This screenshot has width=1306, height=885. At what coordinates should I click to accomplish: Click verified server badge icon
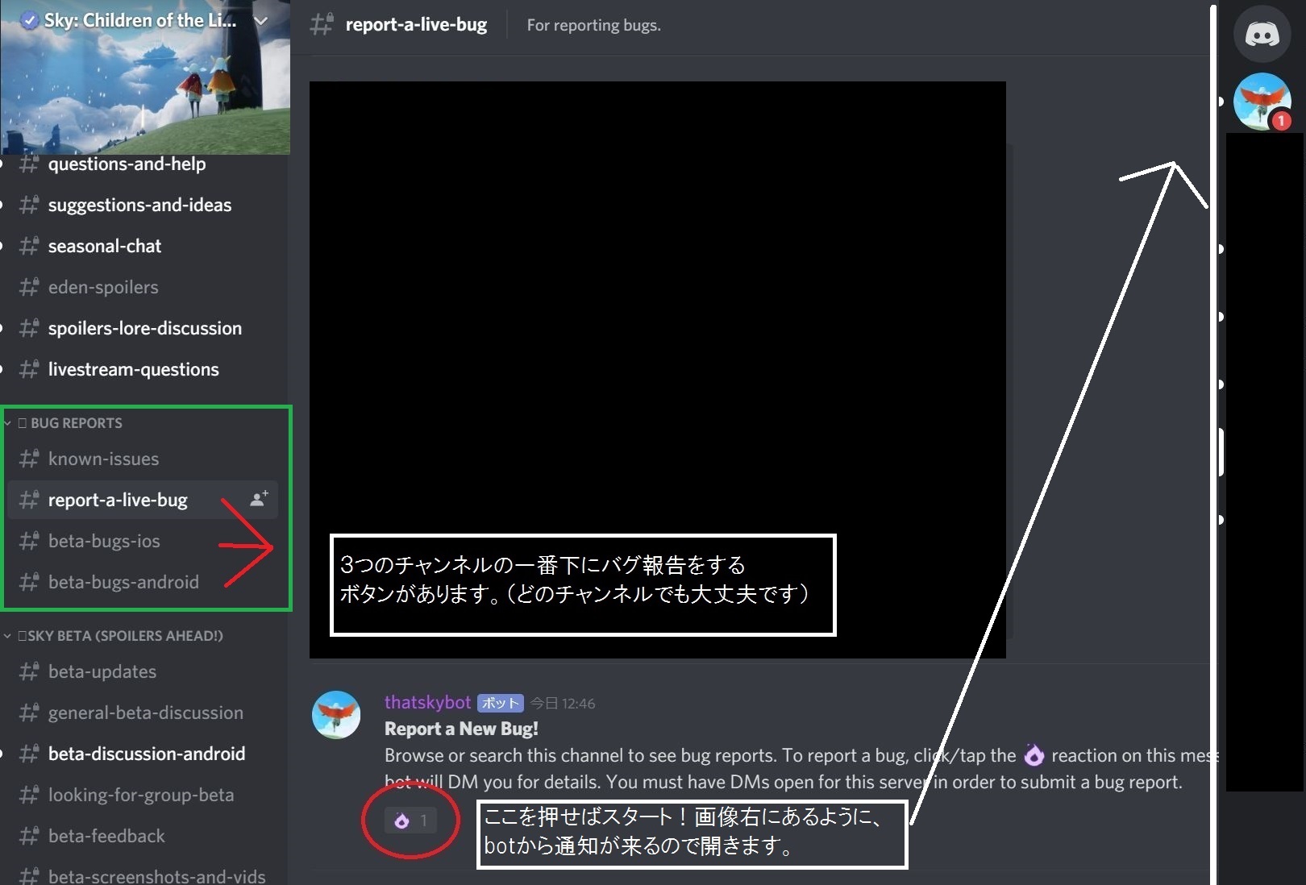pos(29,21)
